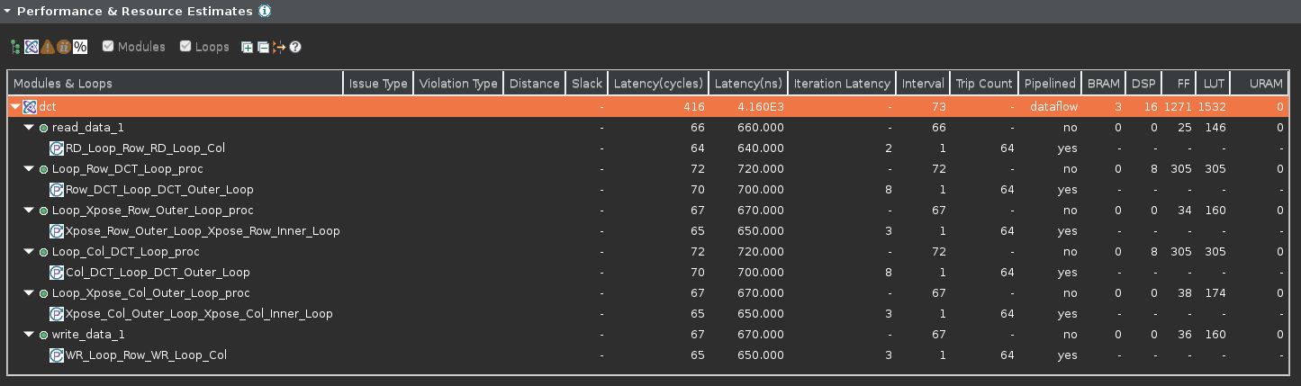Select the WR_Loop_Row_WR_Loop_Col loop entry
Image resolution: width=1301 pixels, height=386 pixels.
pos(146,355)
